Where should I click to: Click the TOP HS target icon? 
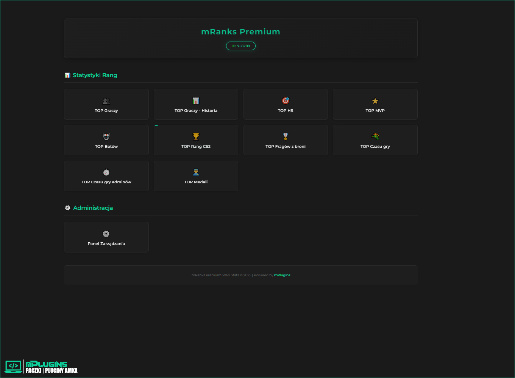(x=286, y=101)
